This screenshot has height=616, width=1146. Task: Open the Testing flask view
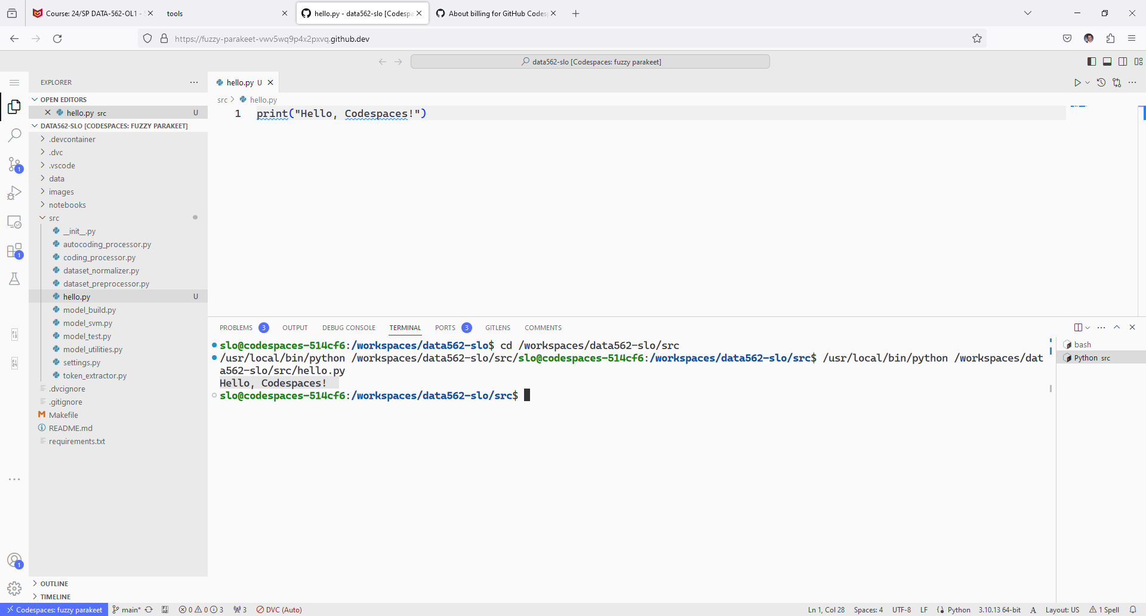[14, 279]
